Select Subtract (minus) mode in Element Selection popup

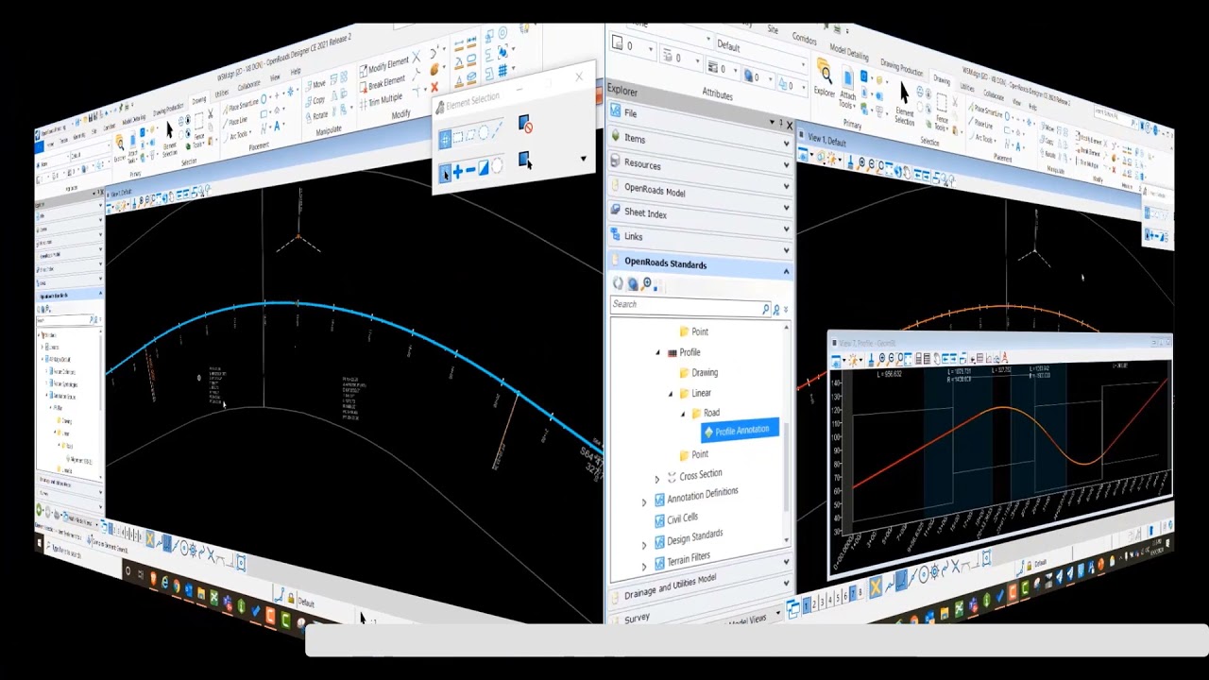tap(470, 169)
